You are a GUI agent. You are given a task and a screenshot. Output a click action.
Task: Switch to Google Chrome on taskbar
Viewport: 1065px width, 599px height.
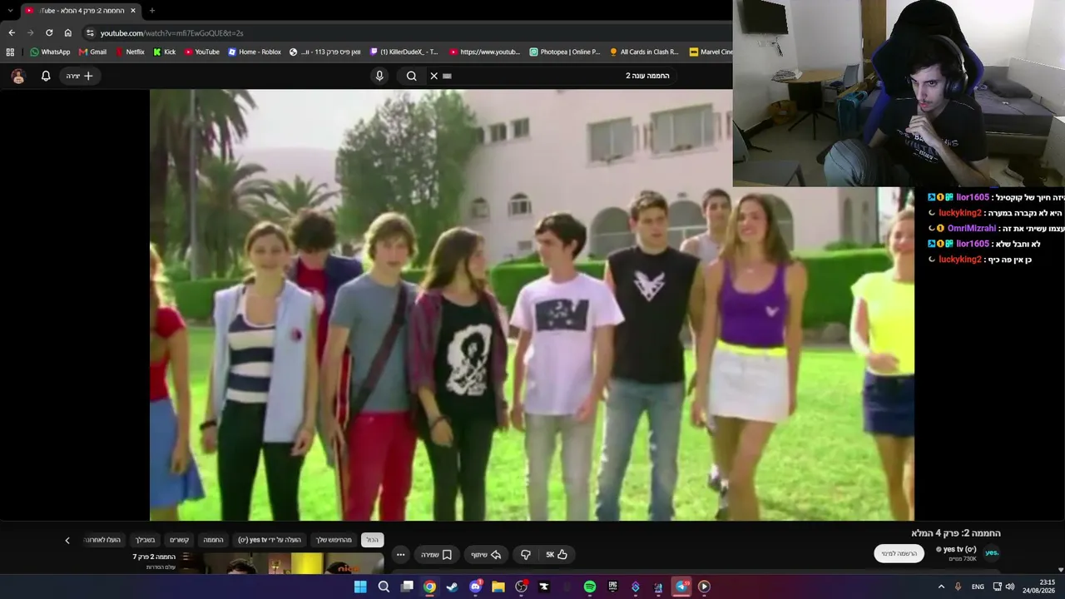(x=429, y=587)
